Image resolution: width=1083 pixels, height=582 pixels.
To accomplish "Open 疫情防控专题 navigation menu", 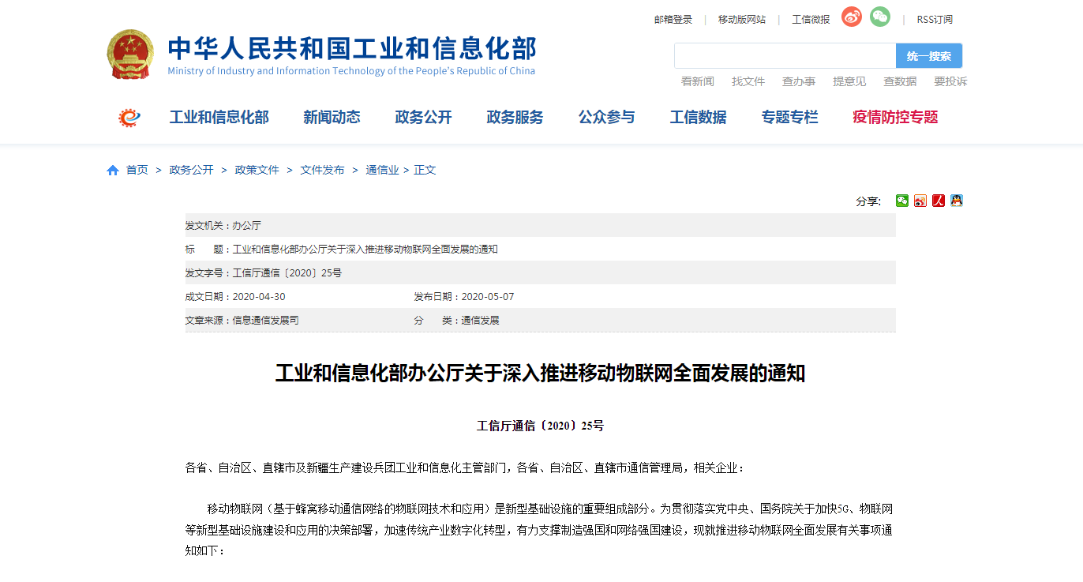I will (895, 118).
